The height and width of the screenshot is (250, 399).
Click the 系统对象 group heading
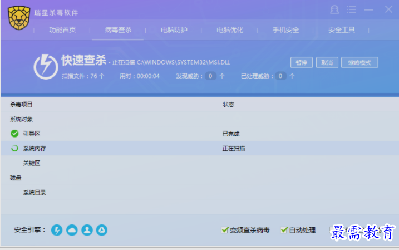21,119
